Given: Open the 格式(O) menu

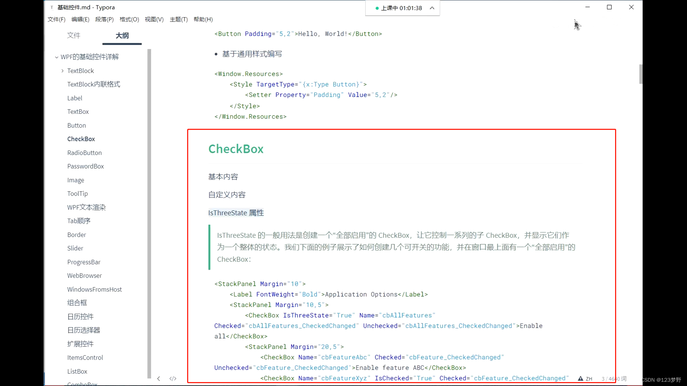Looking at the screenshot, I should 129,19.
